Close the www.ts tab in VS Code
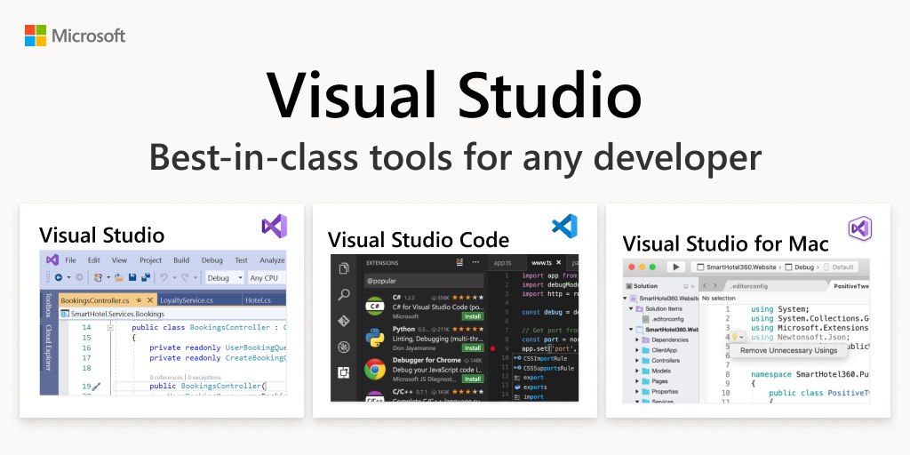This screenshot has width=910, height=455. (558, 262)
